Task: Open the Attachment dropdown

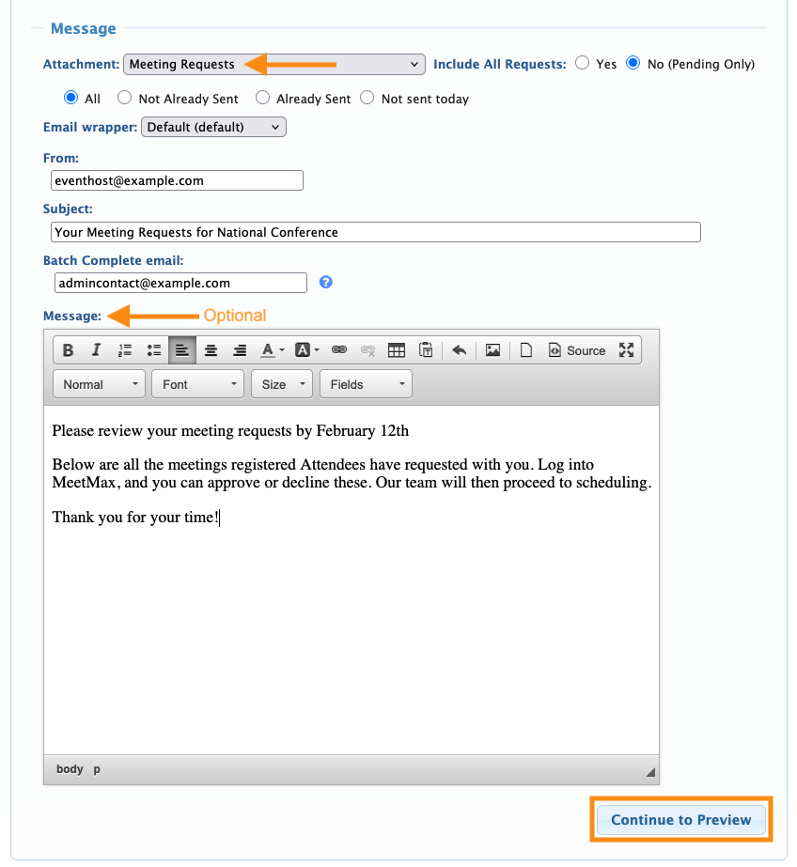Action: coord(274,64)
